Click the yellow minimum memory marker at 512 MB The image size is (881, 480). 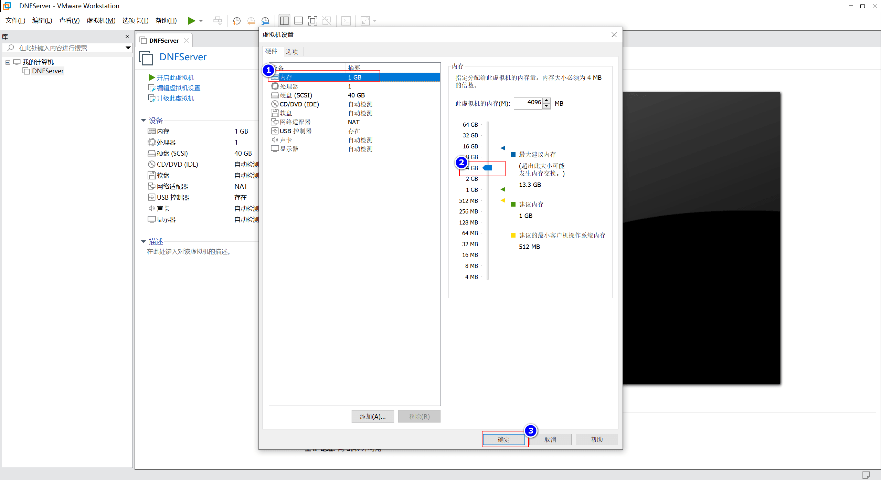click(x=503, y=200)
